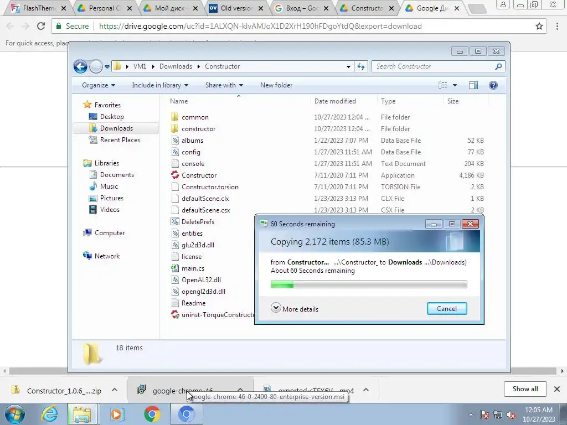Click Downloads in the address breadcrumb
This screenshot has height=425, width=567.
pyautogui.click(x=176, y=66)
